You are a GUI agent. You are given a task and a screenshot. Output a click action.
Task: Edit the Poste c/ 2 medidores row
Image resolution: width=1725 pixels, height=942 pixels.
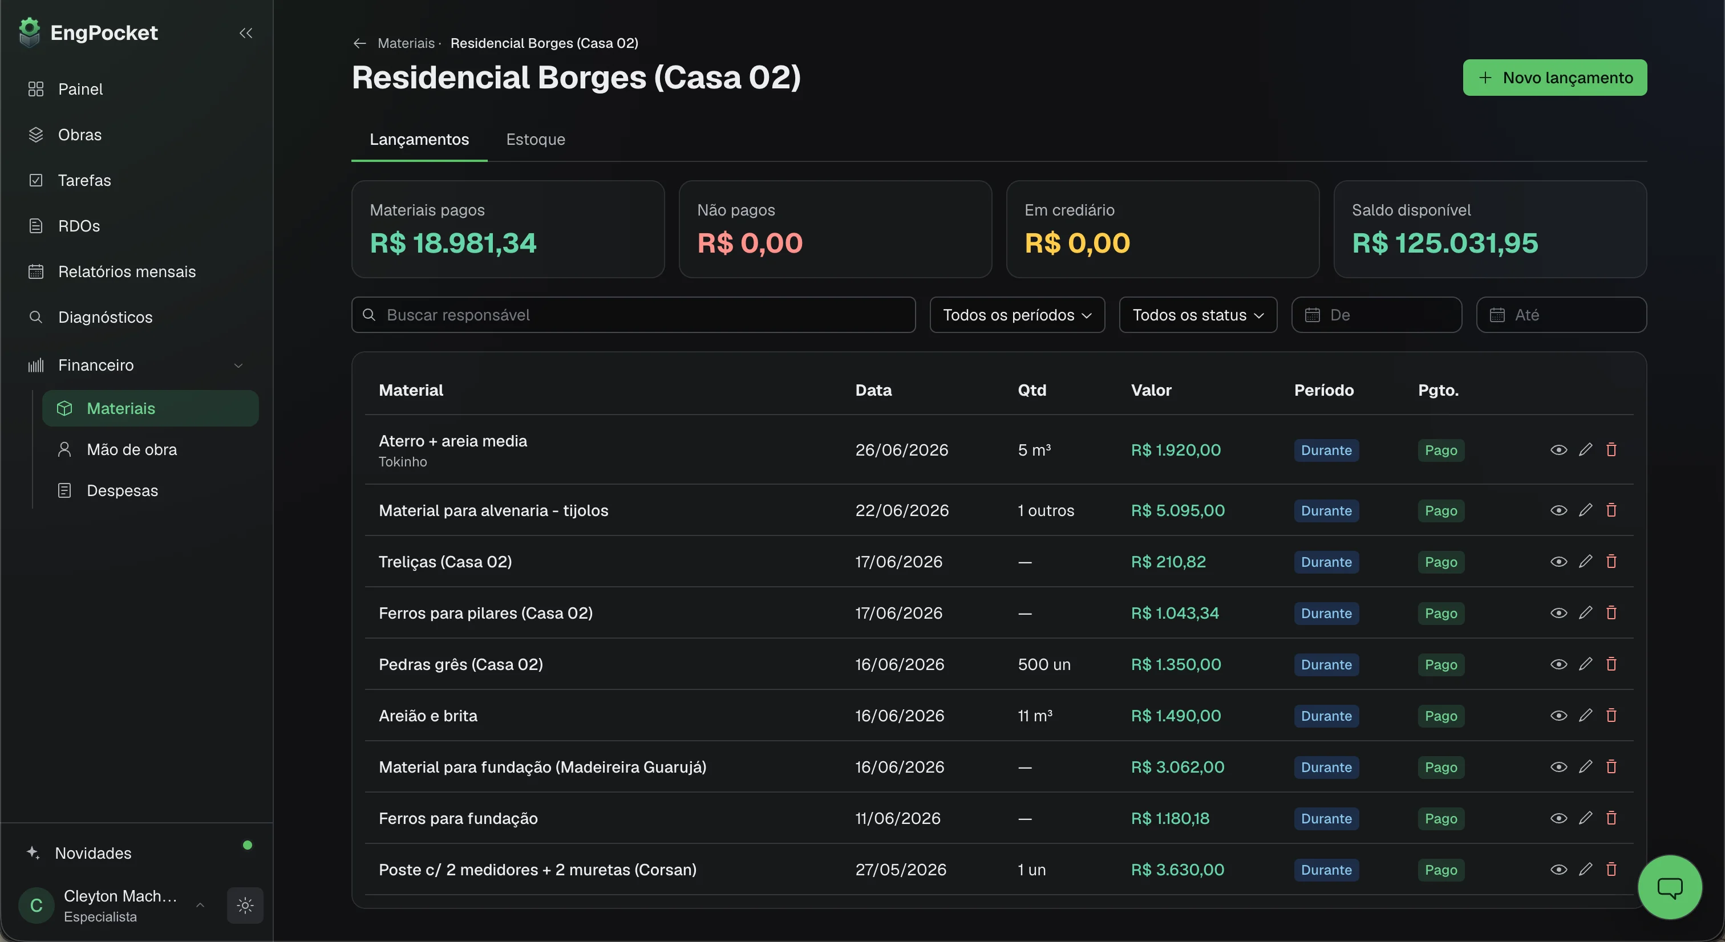[x=1585, y=870]
